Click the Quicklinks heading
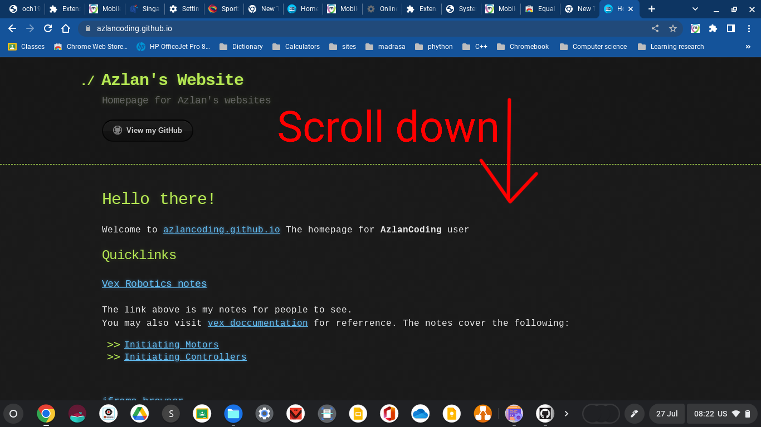761x427 pixels. click(x=139, y=255)
